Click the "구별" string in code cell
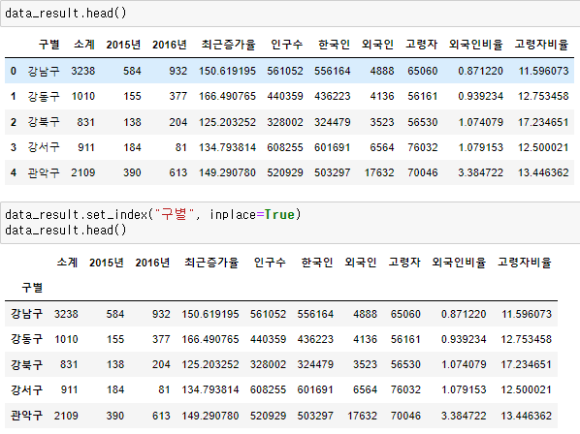Image resolution: width=580 pixels, height=434 pixels. pos(175,215)
